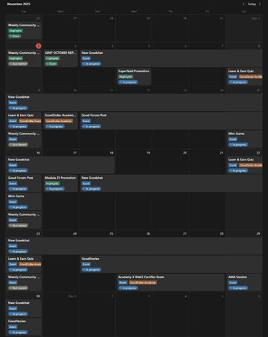Click the In progress status on AMA Session
This screenshot has height=337, width=268.
238,288
